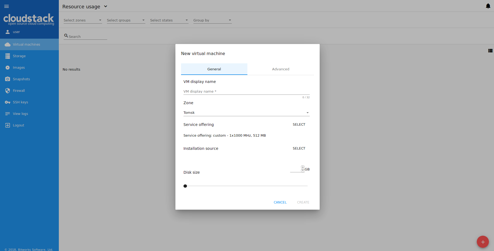Click the notifications bell icon
This screenshot has height=251, width=494.
click(x=488, y=6)
